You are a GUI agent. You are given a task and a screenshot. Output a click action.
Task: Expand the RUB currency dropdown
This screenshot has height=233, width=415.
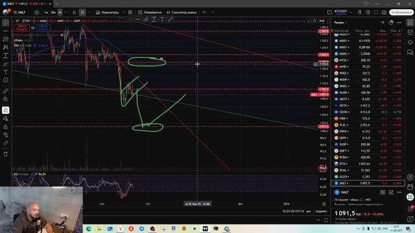(324, 21)
